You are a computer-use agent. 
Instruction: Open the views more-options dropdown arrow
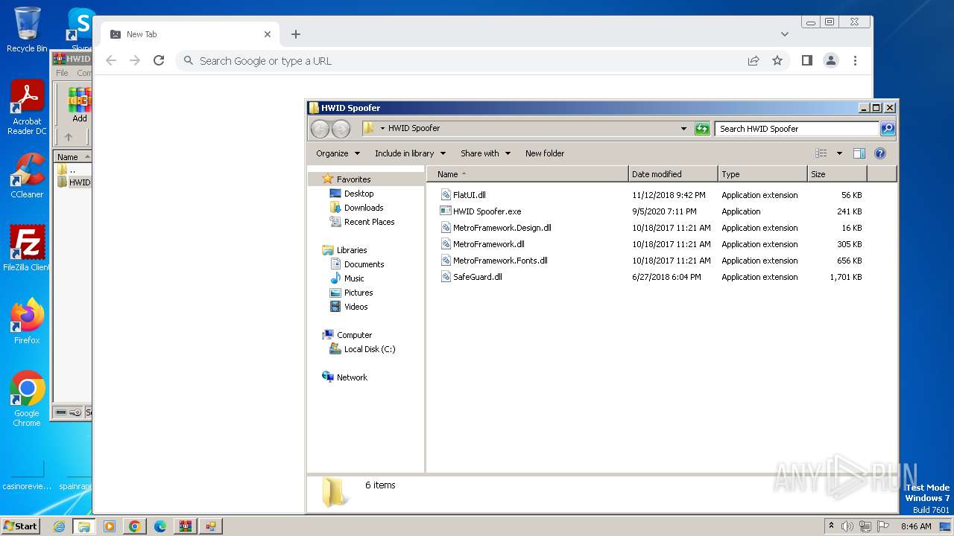838,153
